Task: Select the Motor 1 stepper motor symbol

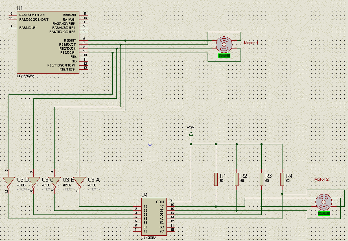Action: coord(224,44)
